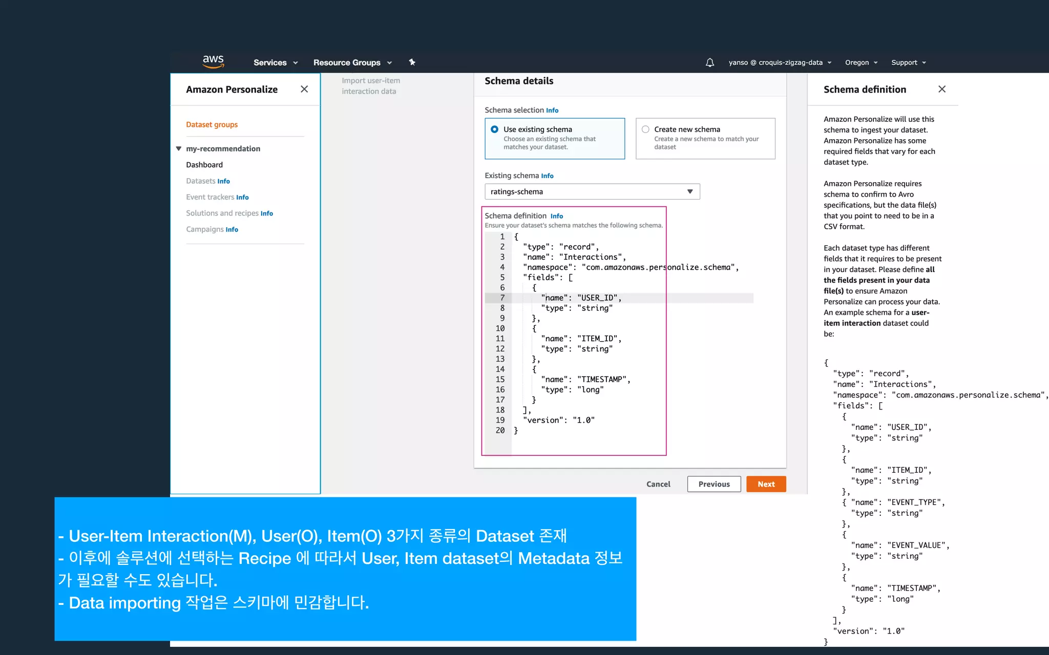Open Datasets in the sidebar
Image resolution: width=1049 pixels, height=655 pixels.
(200, 181)
